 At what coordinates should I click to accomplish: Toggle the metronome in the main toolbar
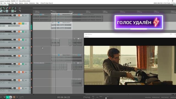(x=15, y=8)
